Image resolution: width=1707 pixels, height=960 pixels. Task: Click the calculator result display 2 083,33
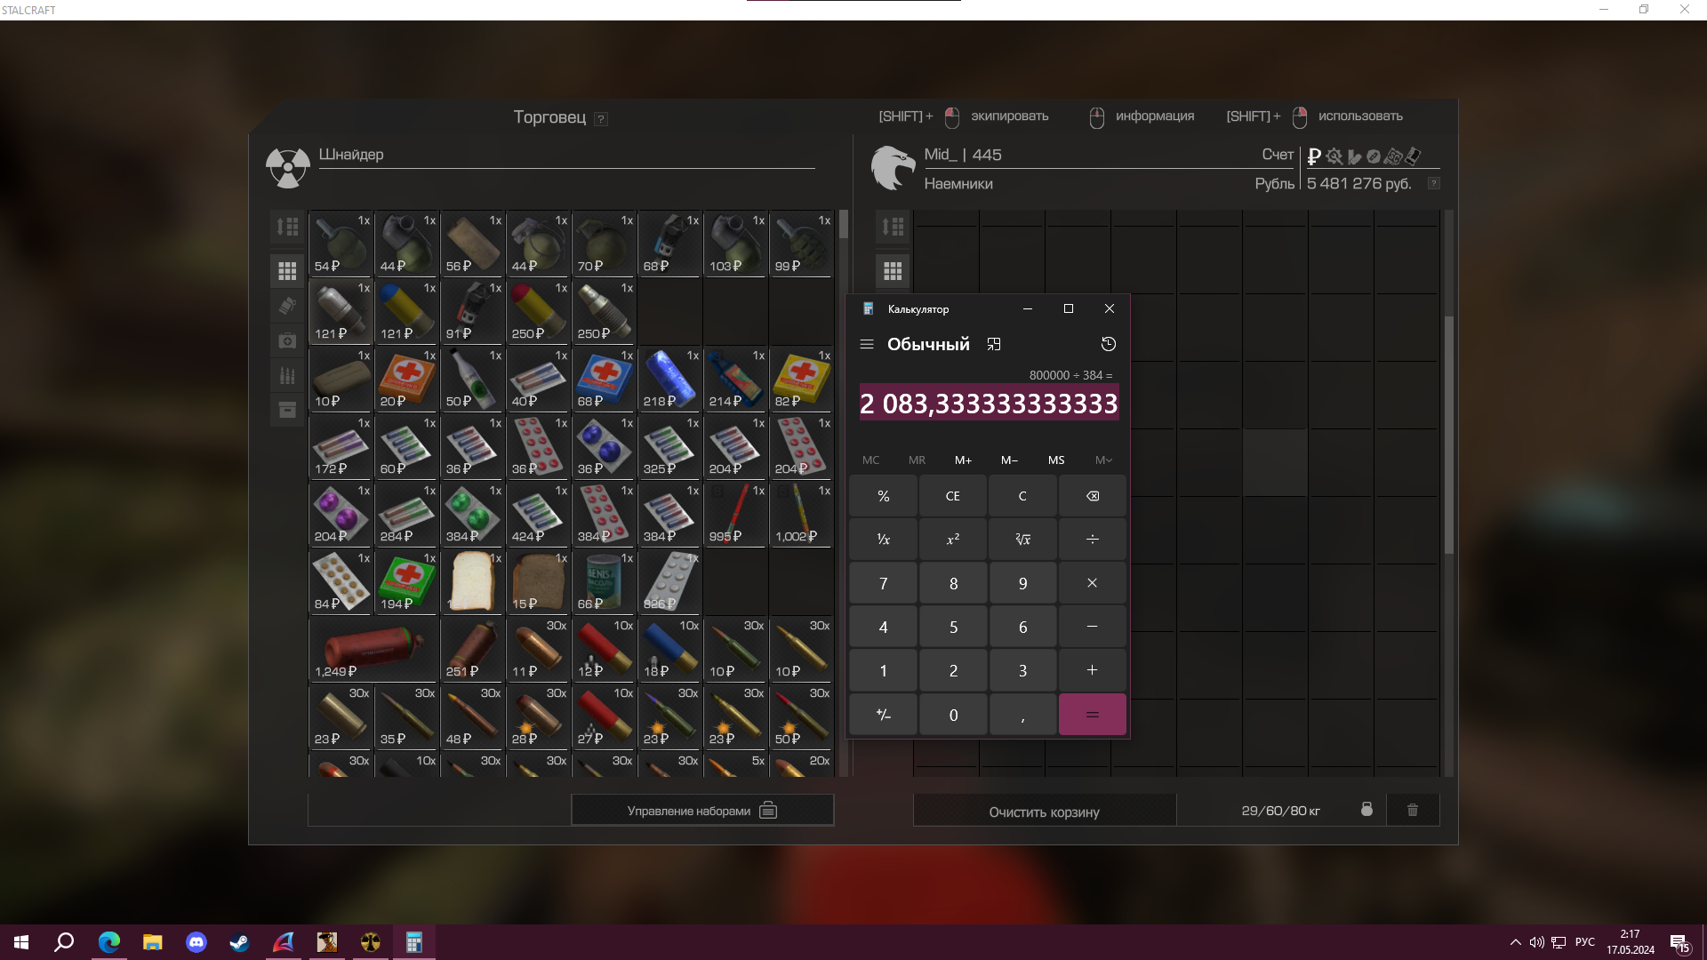pos(989,404)
